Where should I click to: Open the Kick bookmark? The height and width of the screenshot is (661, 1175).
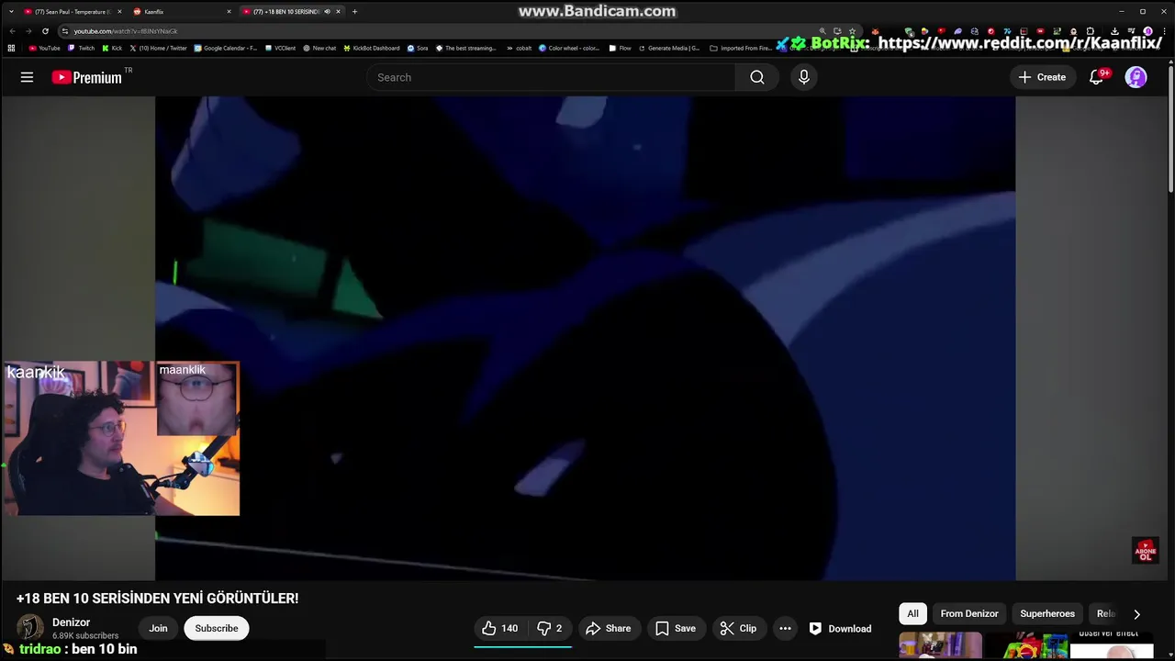click(x=112, y=48)
